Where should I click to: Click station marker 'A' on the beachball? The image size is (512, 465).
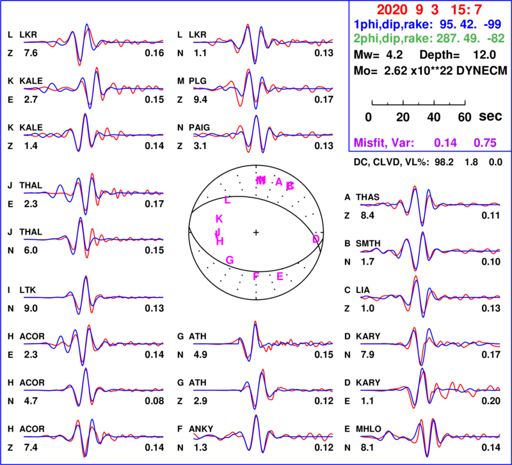pyautogui.click(x=278, y=182)
